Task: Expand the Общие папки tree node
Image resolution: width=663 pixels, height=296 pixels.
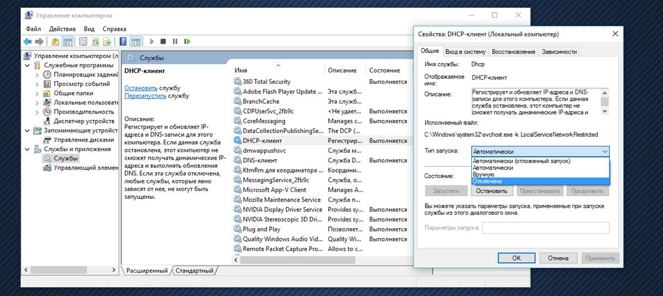Action: pos(37,93)
